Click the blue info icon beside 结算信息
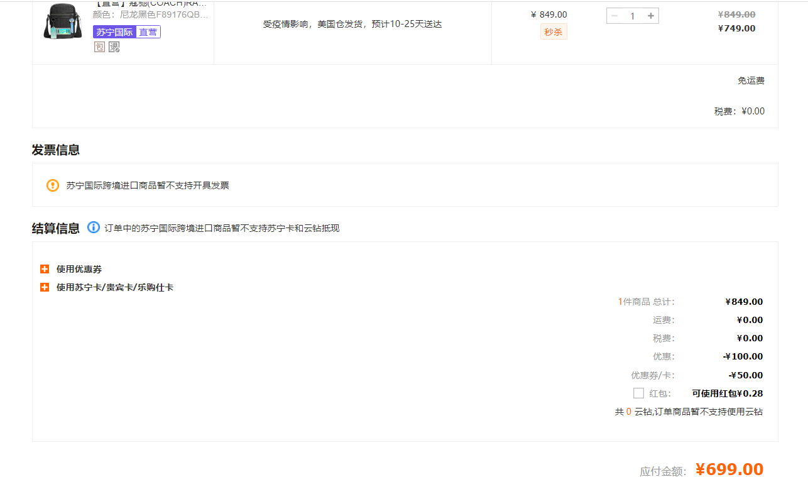 (94, 227)
